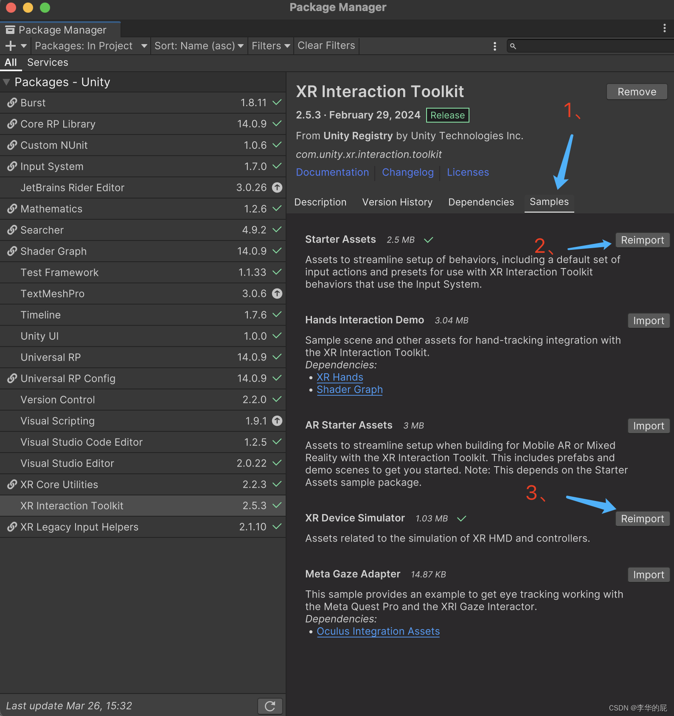674x716 pixels.
Task: Select the Visual Studio Code Editor package
Action: pyautogui.click(x=143, y=442)
